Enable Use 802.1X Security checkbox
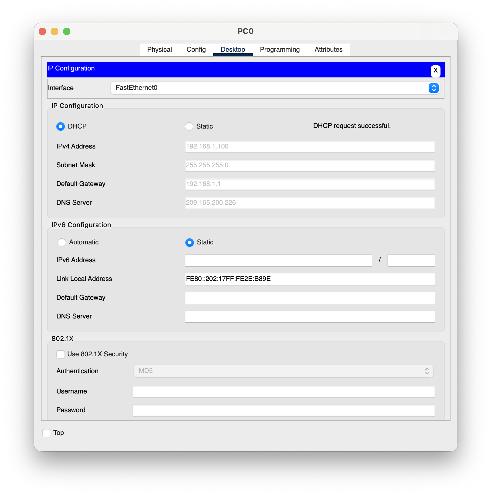 [61, 354]
